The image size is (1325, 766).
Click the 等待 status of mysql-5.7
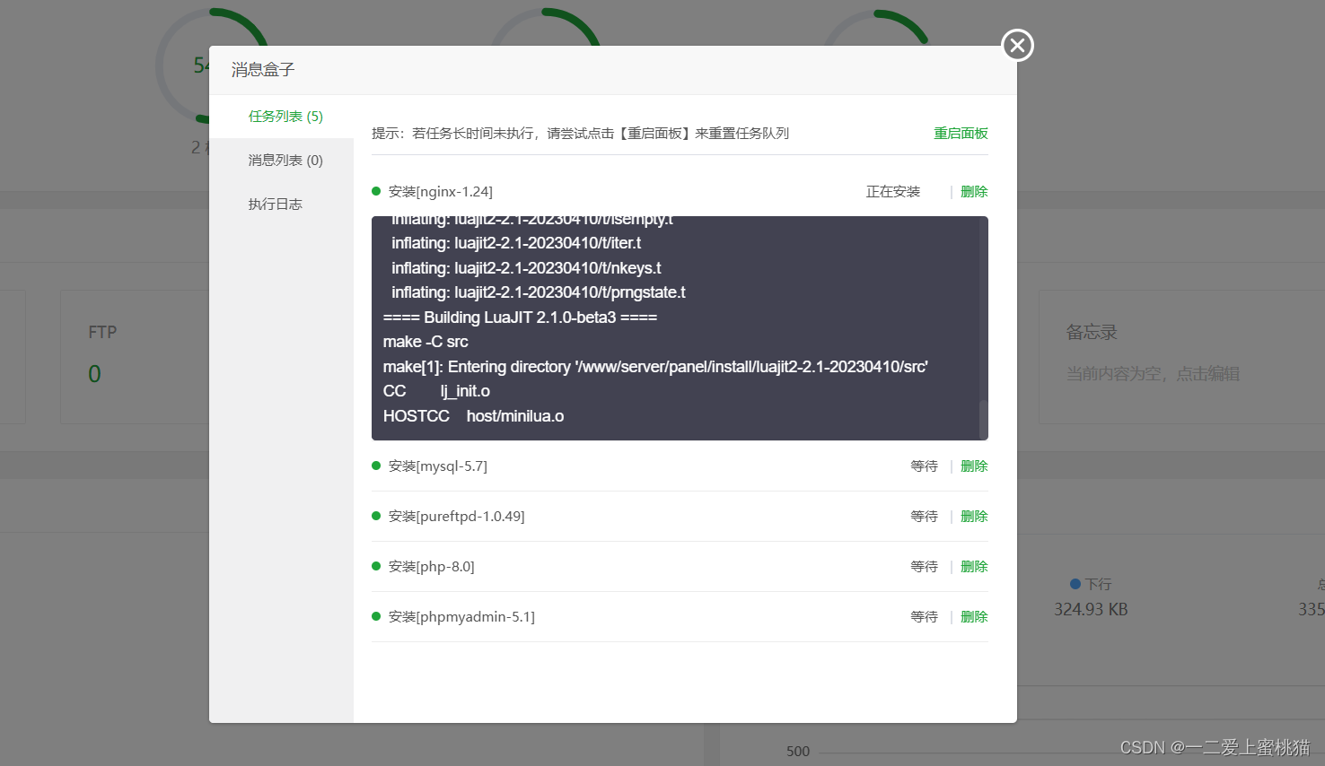coord(924,466)
